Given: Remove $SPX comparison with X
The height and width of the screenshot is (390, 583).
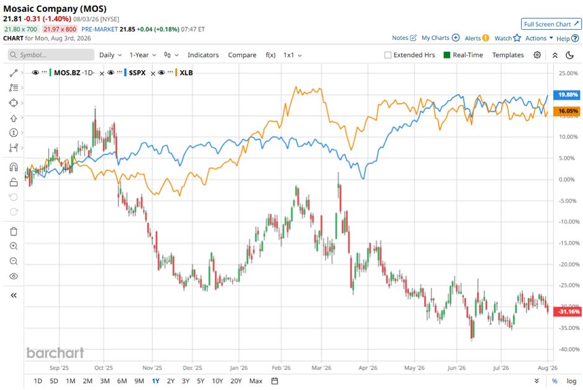Looking at the screenshot, I should 153,74.
